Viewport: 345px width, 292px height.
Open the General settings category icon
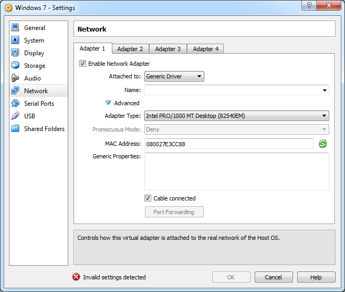(x=15, y=27)
